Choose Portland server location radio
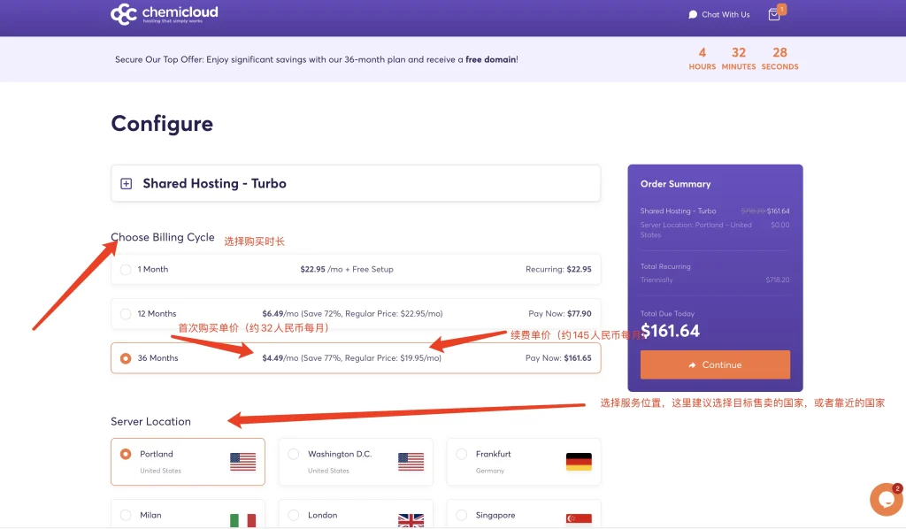 click(126, 454)
